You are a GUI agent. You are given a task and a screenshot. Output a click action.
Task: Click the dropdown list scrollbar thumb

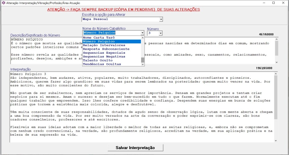click(143, 60)
